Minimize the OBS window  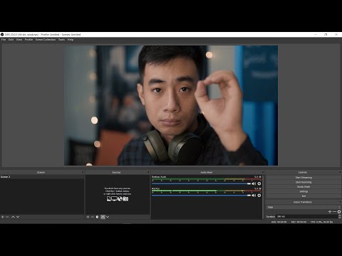coord(316,35)
